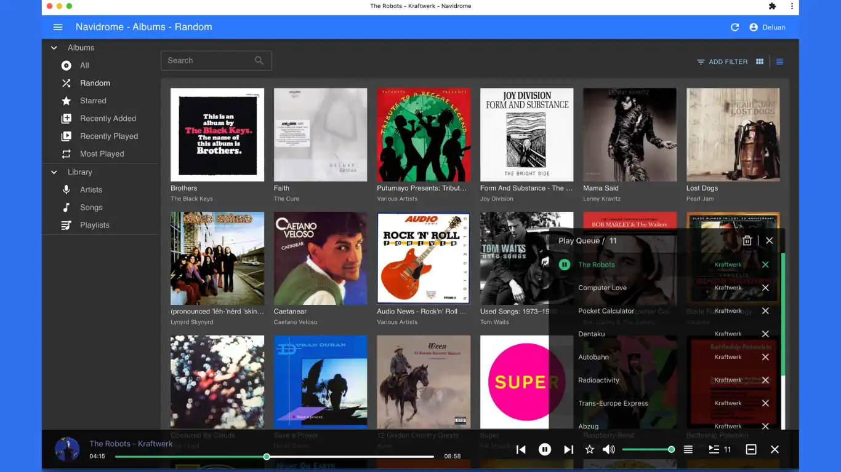Pause the current song in player bar
841x472 pixels.
[544, 450]
